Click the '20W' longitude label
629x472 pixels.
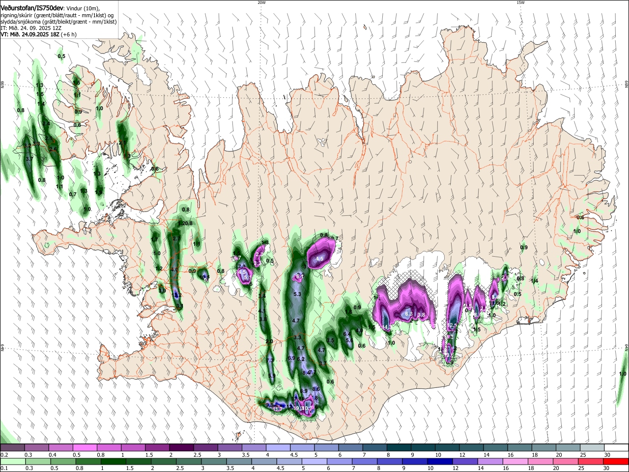coord(261,2)
